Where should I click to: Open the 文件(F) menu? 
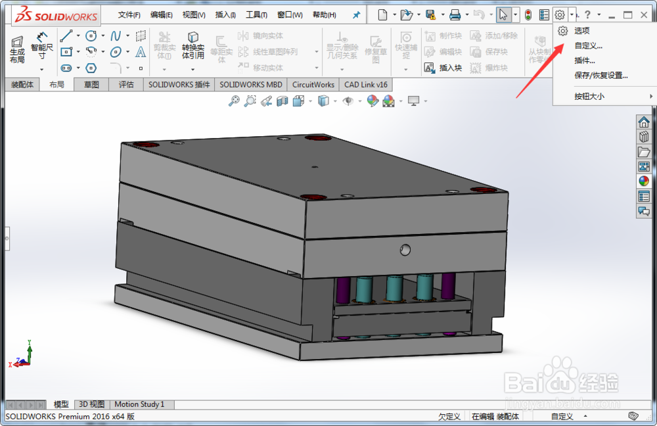(129, 15)
